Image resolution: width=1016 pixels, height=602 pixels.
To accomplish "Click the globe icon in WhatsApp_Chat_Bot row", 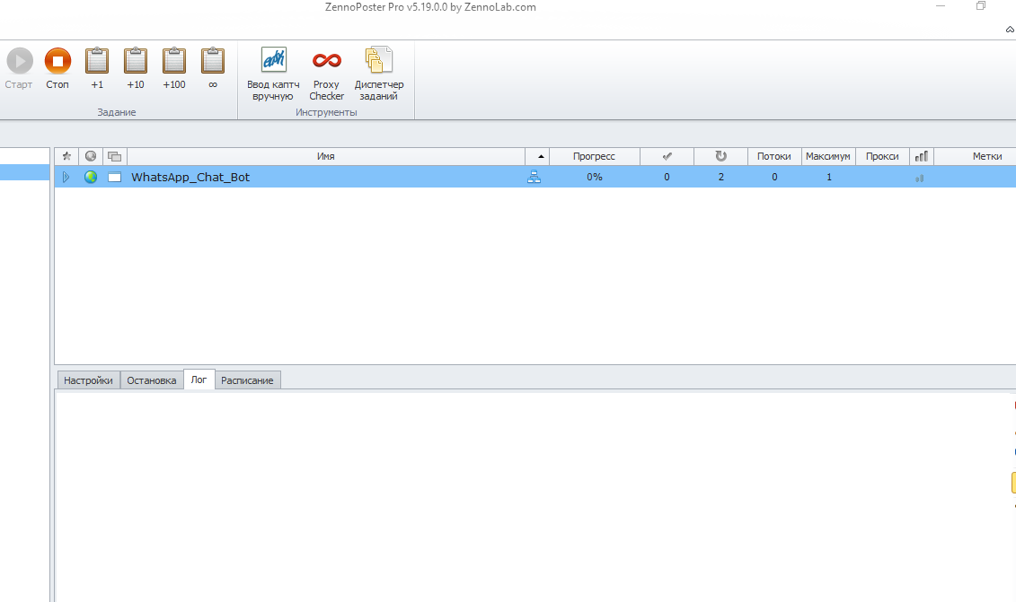I will click(91, 177).
